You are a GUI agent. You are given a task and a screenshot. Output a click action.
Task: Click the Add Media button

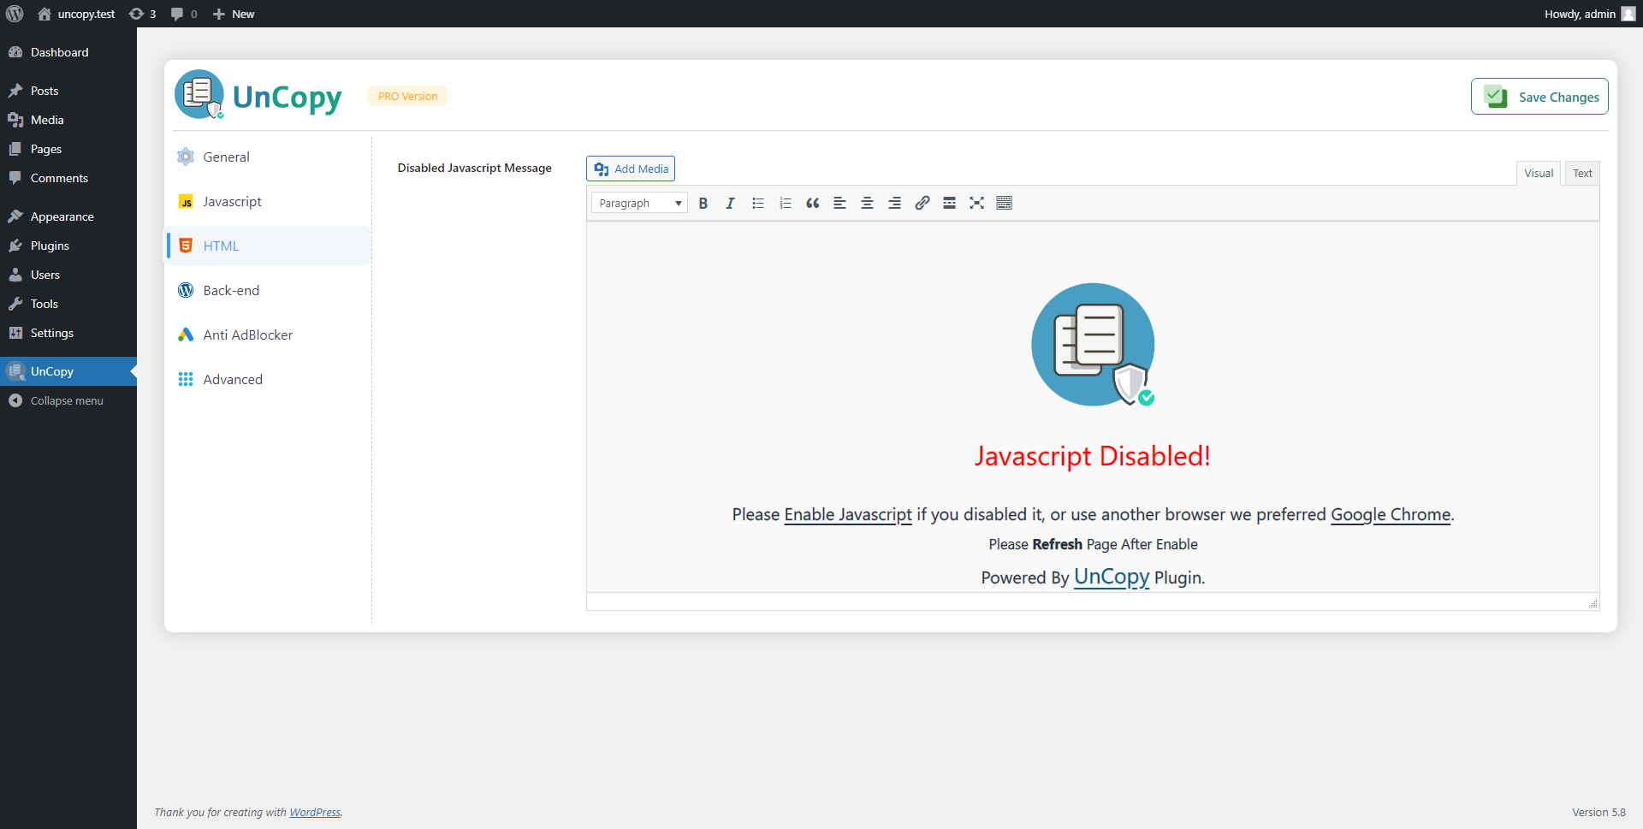pos(631,169)
